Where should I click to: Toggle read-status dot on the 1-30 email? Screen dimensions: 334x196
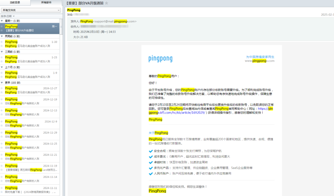[2, 42]
